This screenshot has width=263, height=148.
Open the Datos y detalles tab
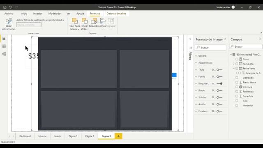pos(116,14)
